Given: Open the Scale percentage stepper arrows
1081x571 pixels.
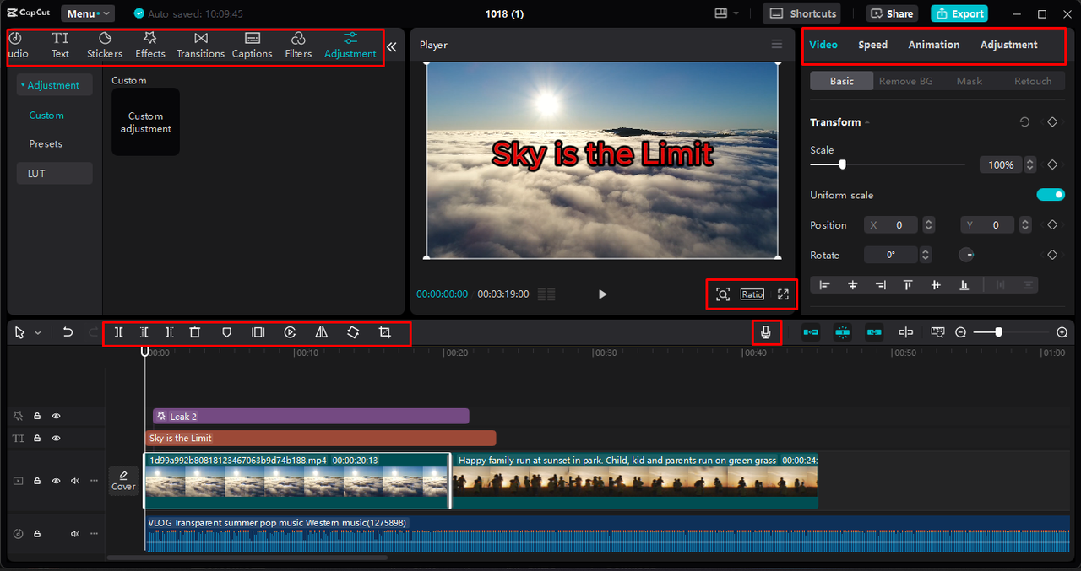Looking at the screenshot, I should point(1030,165).
